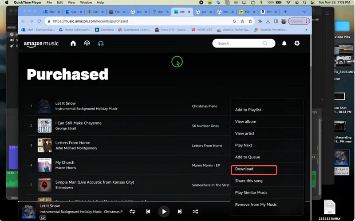Viewport: 355px width, 221px height.
Task: Click Simple Man album cover thumbnail
Action: click(x=44, y=185)
